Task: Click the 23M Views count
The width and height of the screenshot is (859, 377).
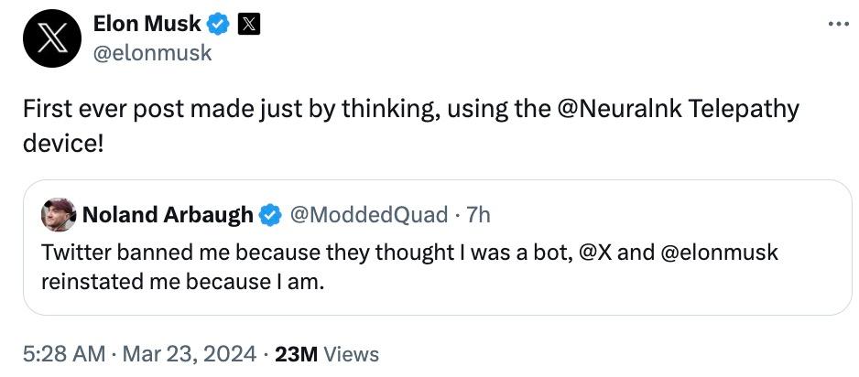Action: [x=327, y=354]
